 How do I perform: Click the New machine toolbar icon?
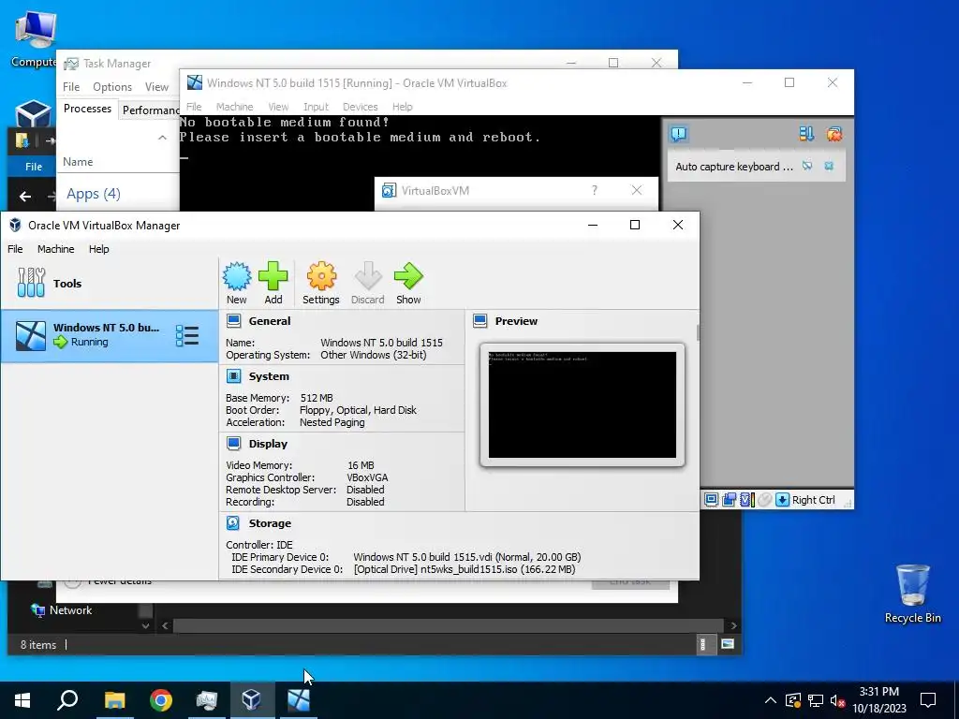[237, 276]
